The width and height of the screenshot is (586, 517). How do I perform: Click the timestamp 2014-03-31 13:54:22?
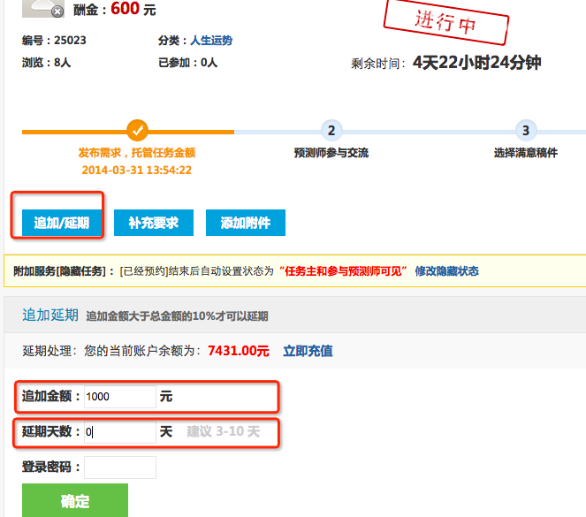tap(137, 171)
